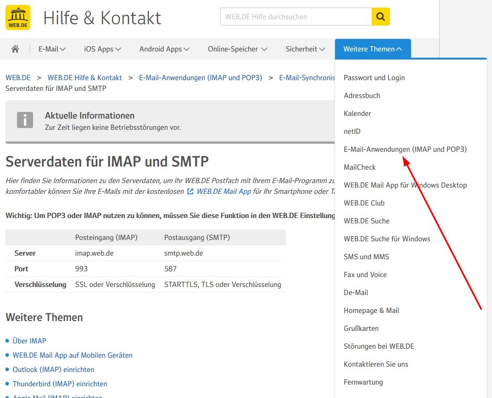This screenshot has width=492, height=398.
Task: Open the E-Mail-Synchronis breadcrumb link
Action: [x=307, y=77]
